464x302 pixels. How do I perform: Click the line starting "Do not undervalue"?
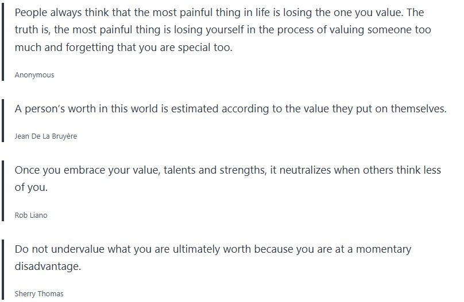point(212,249)
